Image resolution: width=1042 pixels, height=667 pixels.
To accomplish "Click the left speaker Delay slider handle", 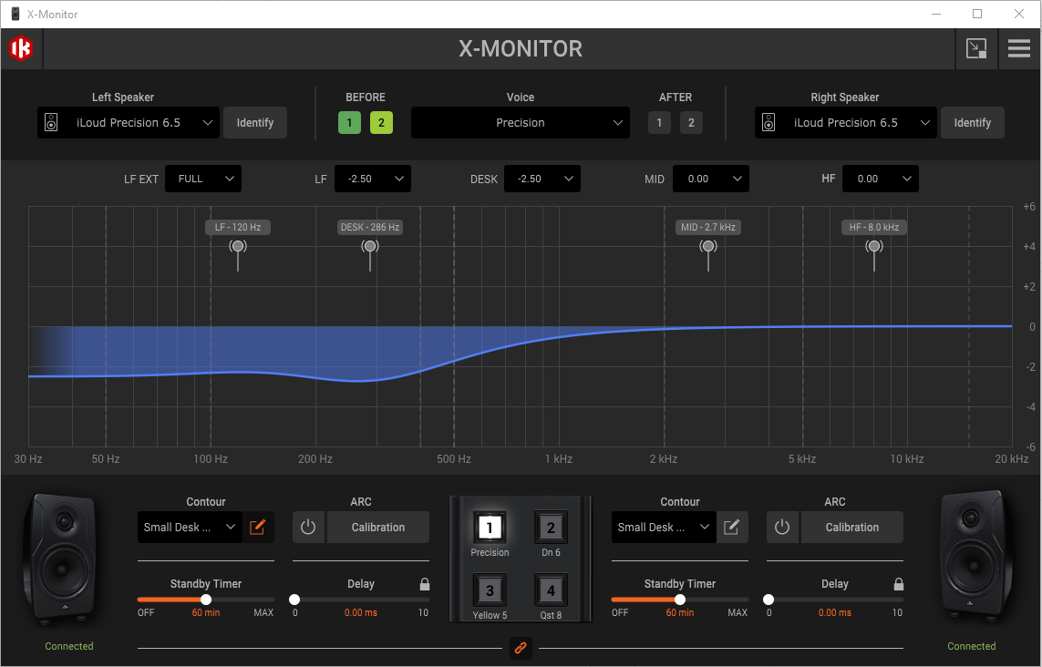I will (x=294, y=600).
